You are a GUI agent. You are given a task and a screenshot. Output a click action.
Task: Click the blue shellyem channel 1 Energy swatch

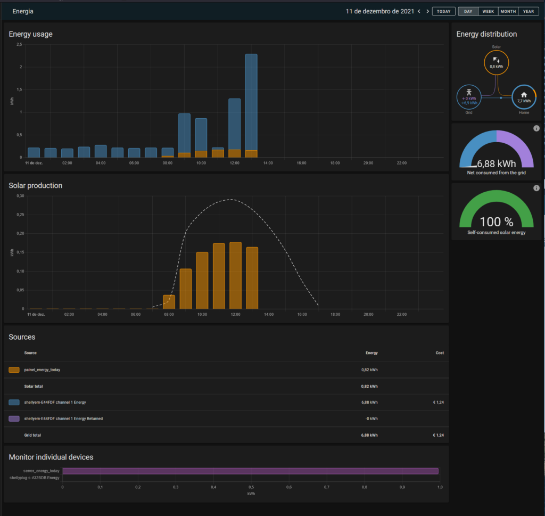click(14, 403)
